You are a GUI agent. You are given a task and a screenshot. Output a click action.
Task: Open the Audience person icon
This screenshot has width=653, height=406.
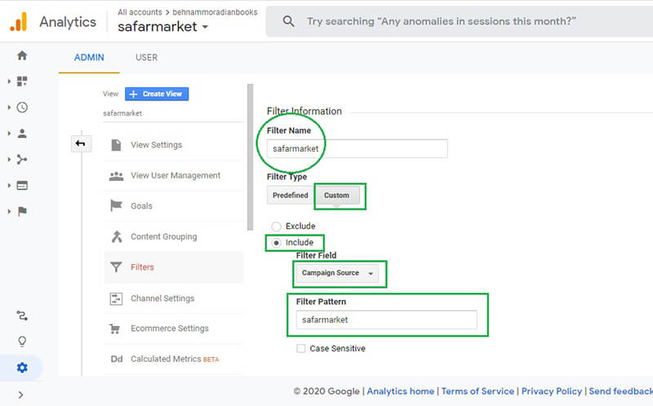22,133
